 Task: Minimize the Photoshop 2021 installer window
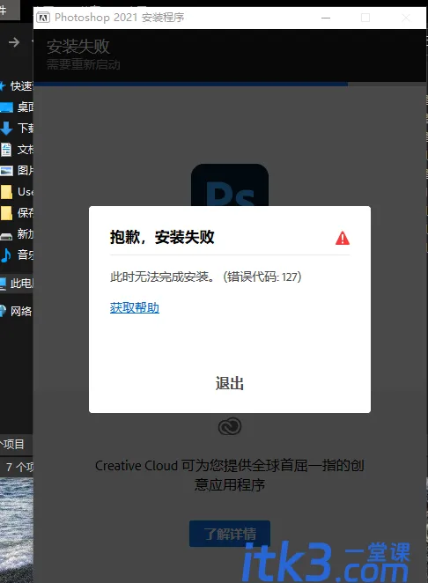point(326,18)
